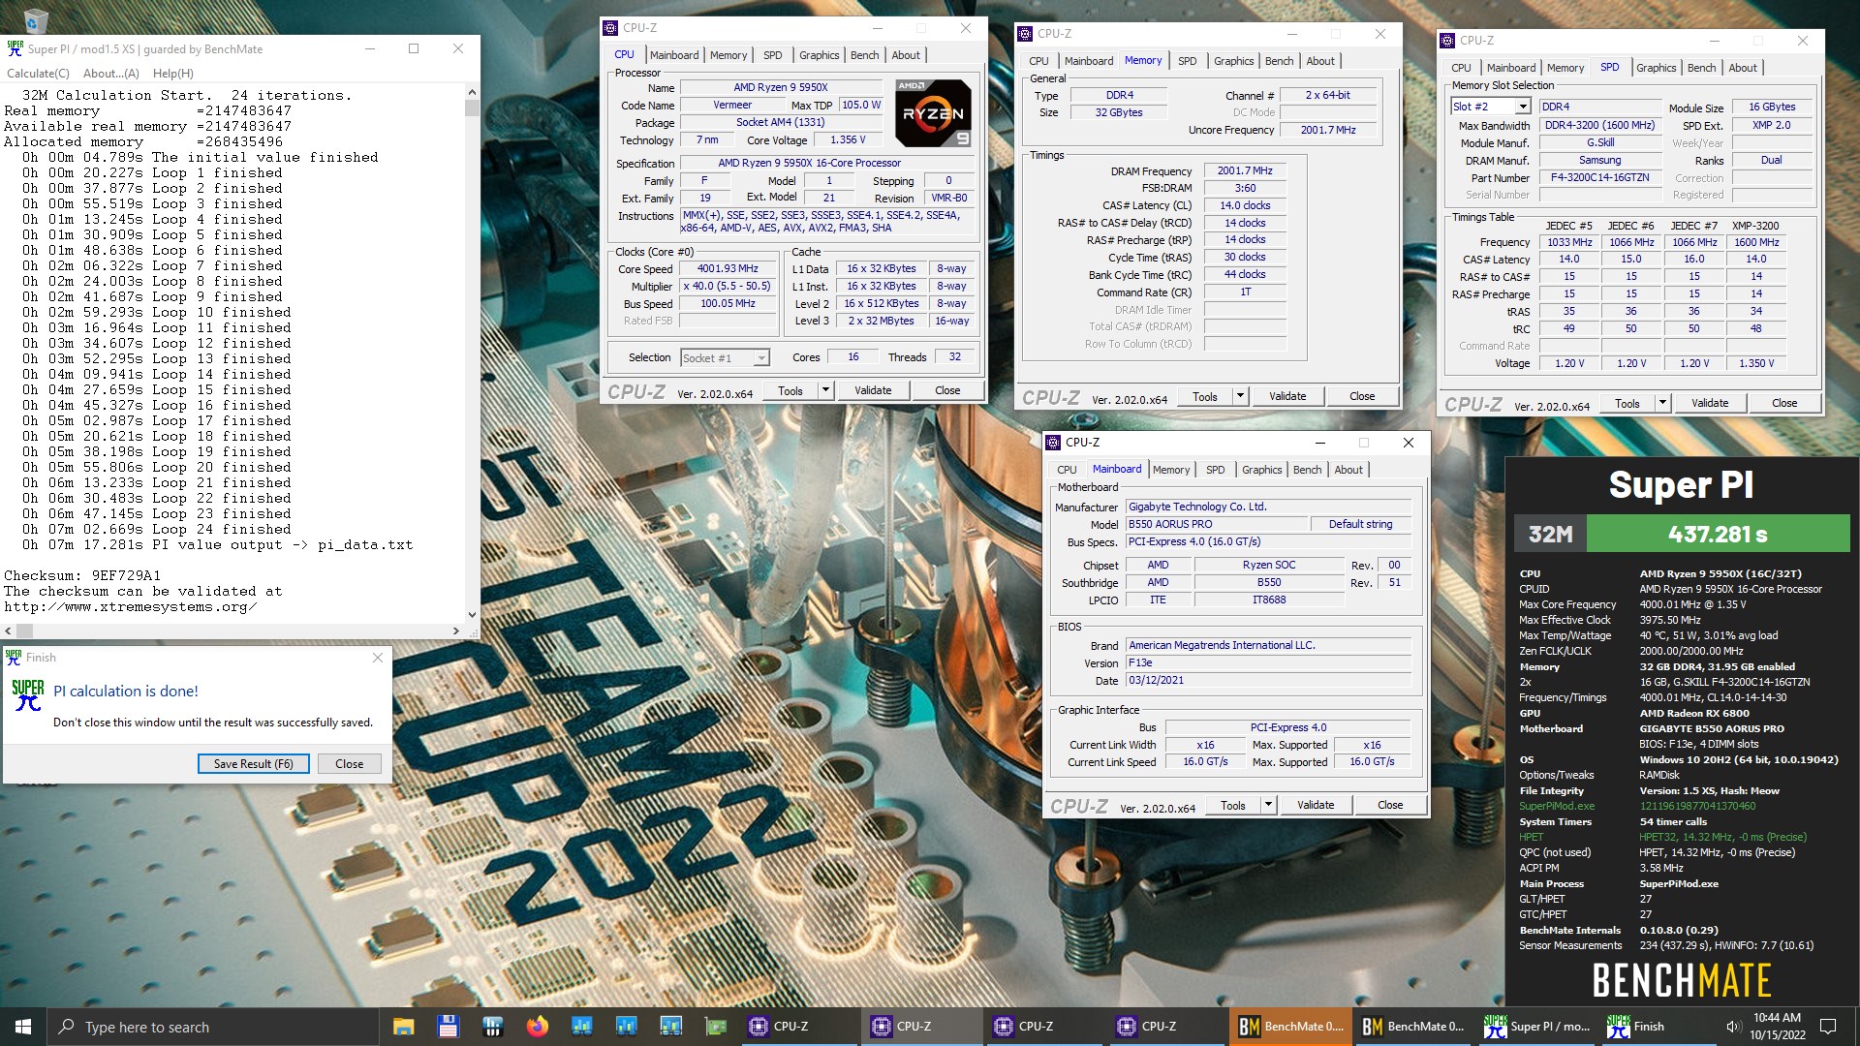The height and width of the screenshot is (1046, 1860).
Task: Expand Tools arrow in CPU-Z SPD window
Action: [1662, 403]
